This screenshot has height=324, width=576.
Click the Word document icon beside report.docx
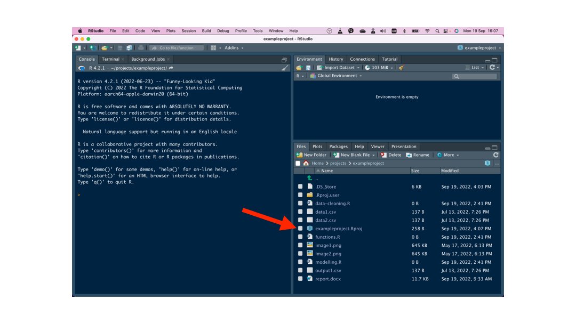[310, 279]
